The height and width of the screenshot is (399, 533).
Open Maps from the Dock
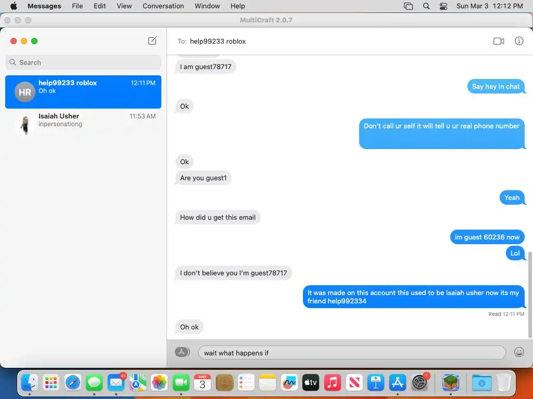coord(137,383)
